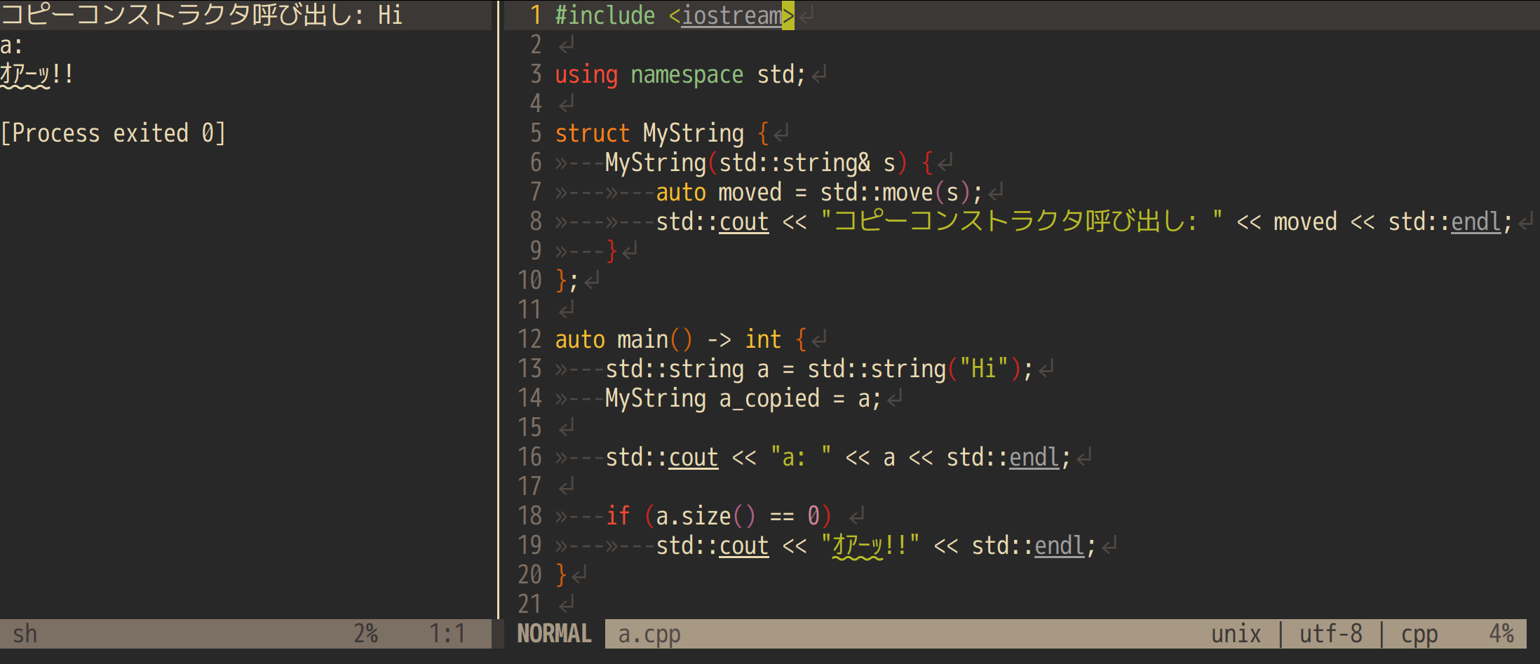Click the "namespace" keyword on line 3
The width and height of the screenshot is (1540, 664).
[x=687, y=74]
